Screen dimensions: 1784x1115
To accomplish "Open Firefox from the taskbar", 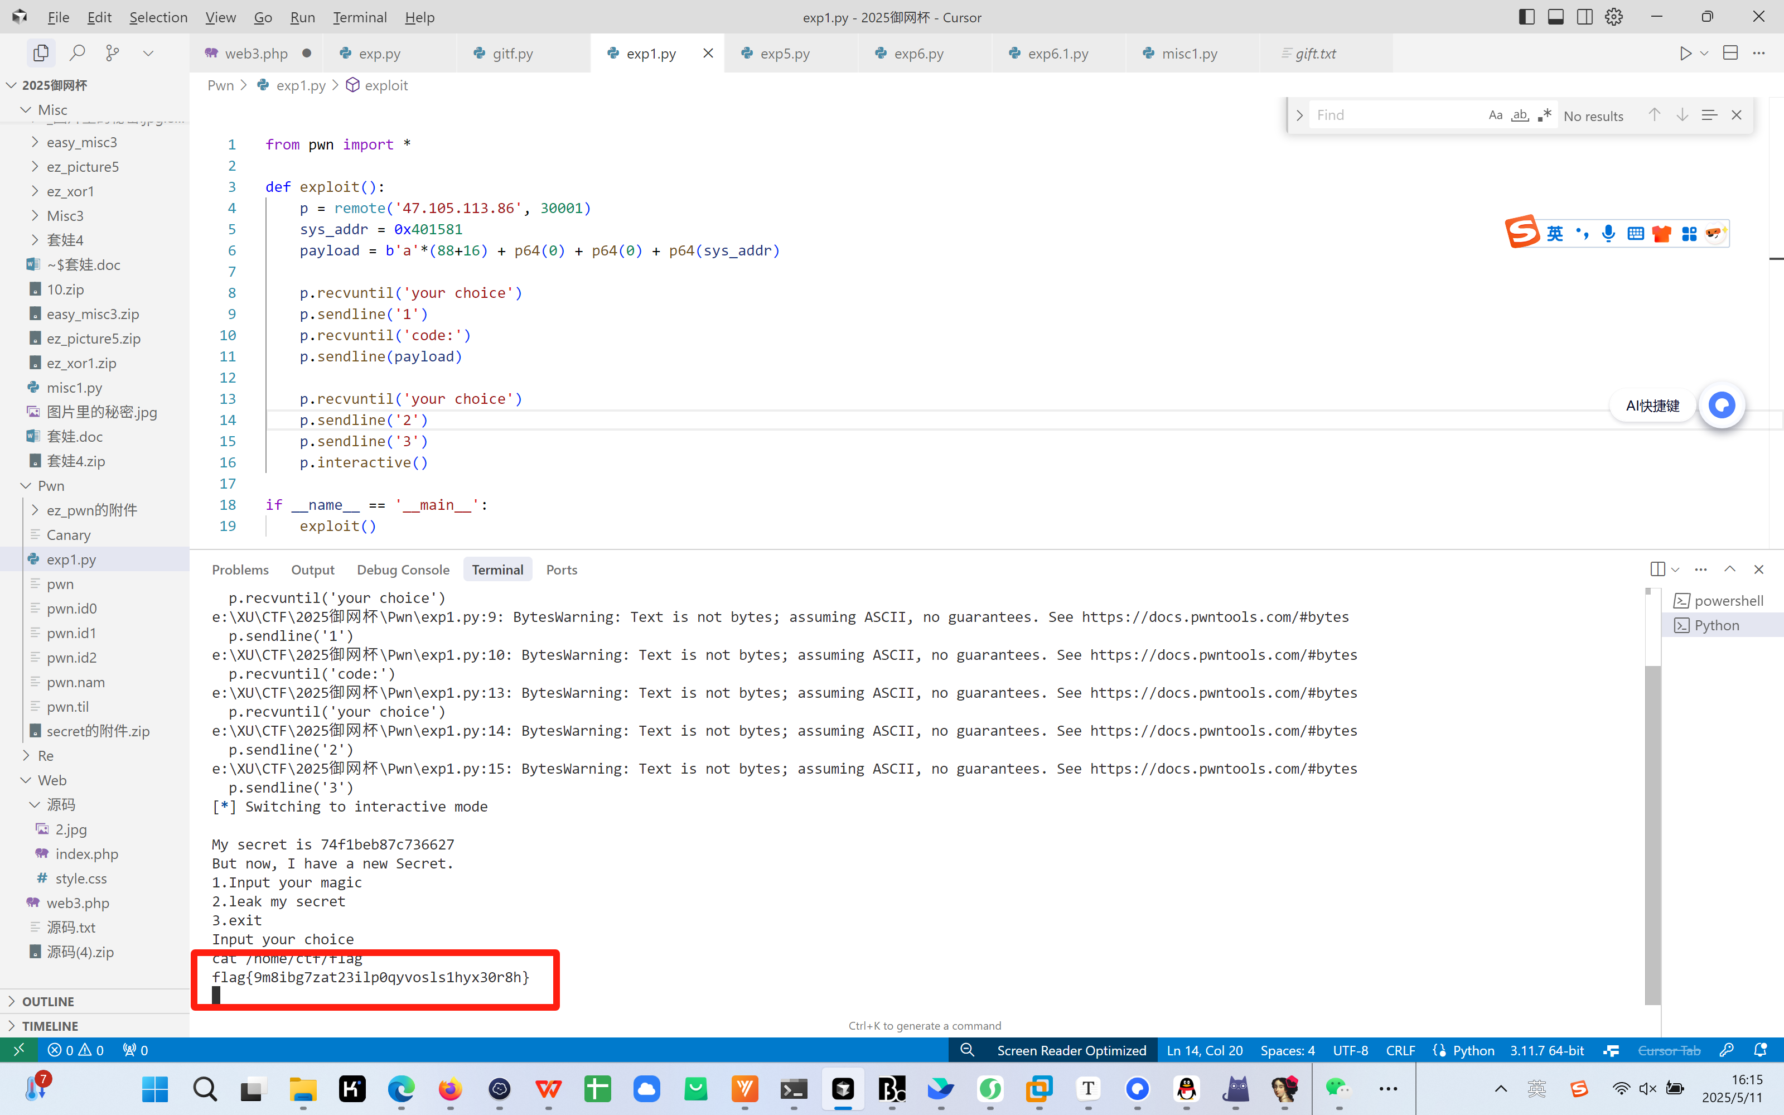I will (x=449, y=1088).
